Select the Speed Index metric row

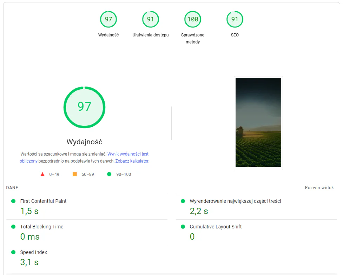34,252
